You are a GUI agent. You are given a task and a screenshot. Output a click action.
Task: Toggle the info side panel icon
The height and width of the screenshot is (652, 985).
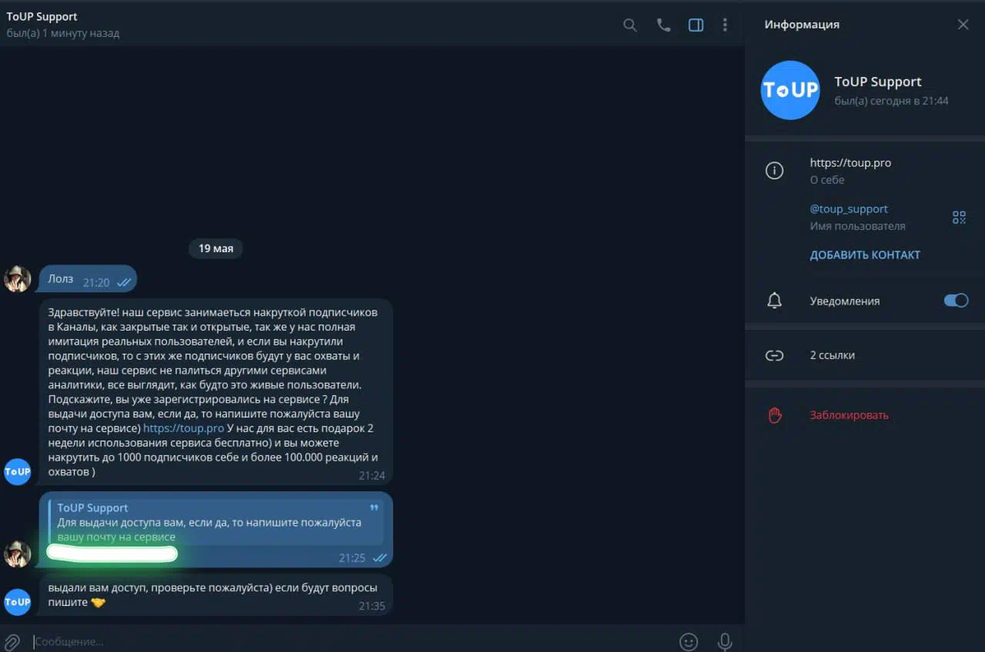tap(696, 25)
